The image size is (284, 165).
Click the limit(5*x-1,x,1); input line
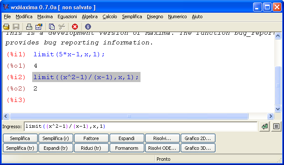point(69,54)
